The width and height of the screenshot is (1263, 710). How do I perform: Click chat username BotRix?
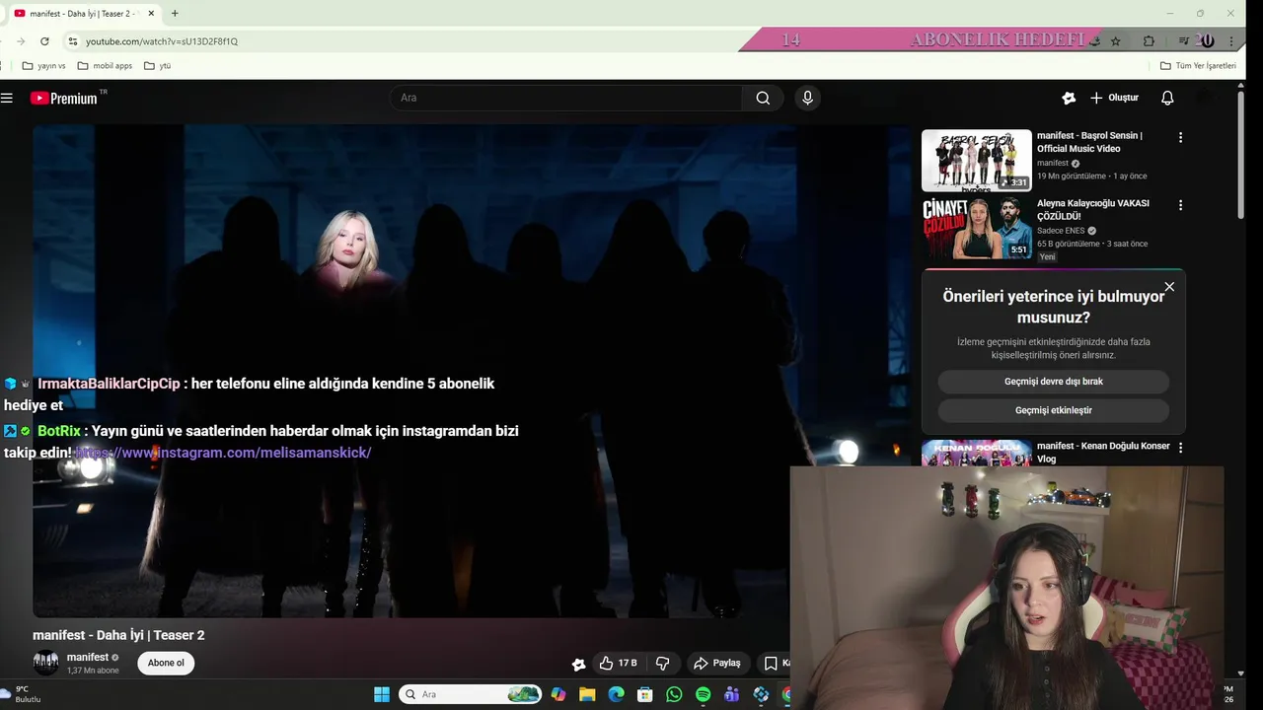point(59,431)
